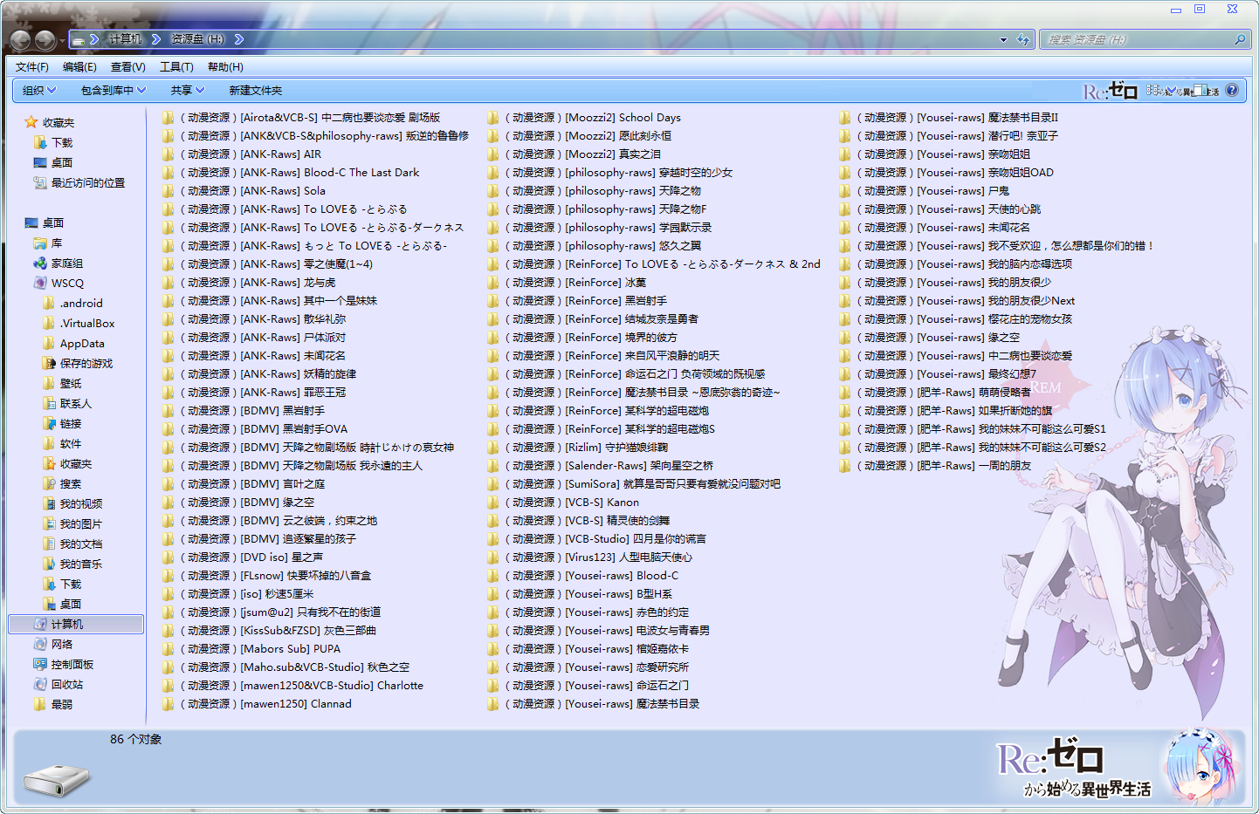Click folder icon of [肥羊-Raws] 一周的朋友
This screenshot has width=1259, height=814.
pyautogui.click(x=844, y=466)
